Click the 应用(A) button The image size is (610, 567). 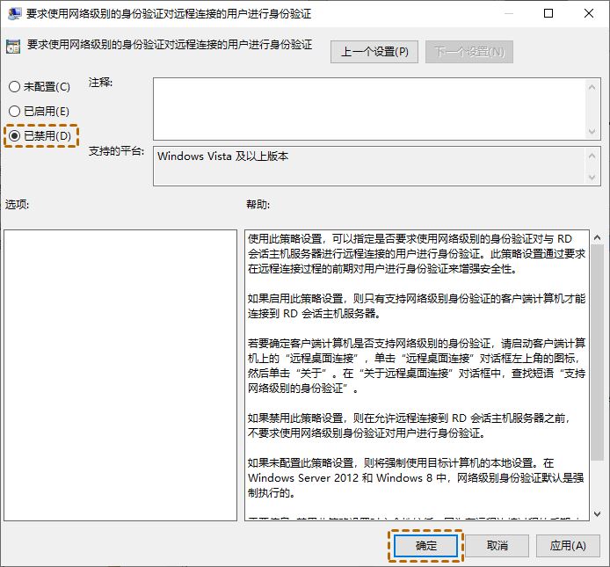[568, 546]
